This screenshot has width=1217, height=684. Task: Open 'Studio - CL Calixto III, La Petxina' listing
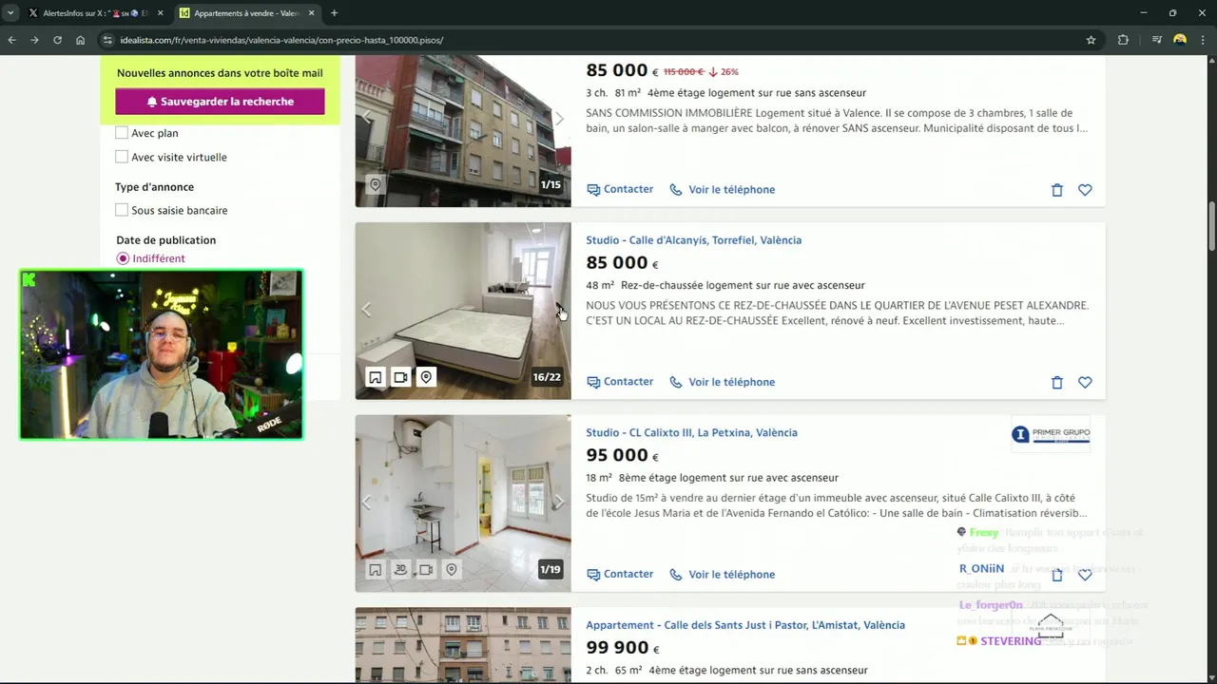[x=691, y=432]
